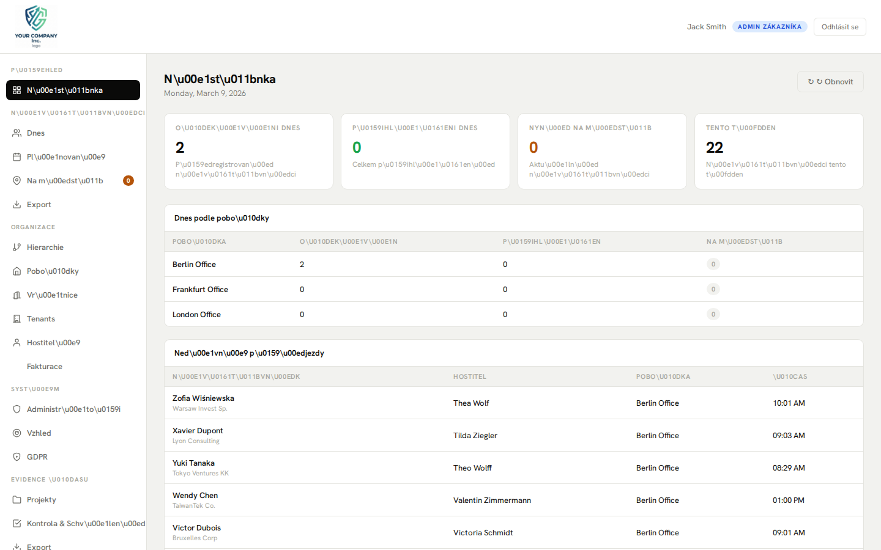Select the Hierarchie branch icon
The width and height of the screenshot is (881, 550).
coord(17,247)
